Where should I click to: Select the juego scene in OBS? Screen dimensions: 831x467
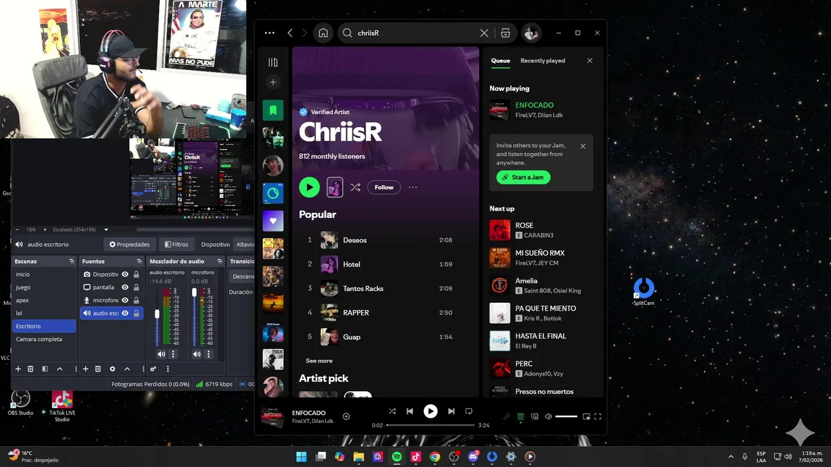(44, 287)
